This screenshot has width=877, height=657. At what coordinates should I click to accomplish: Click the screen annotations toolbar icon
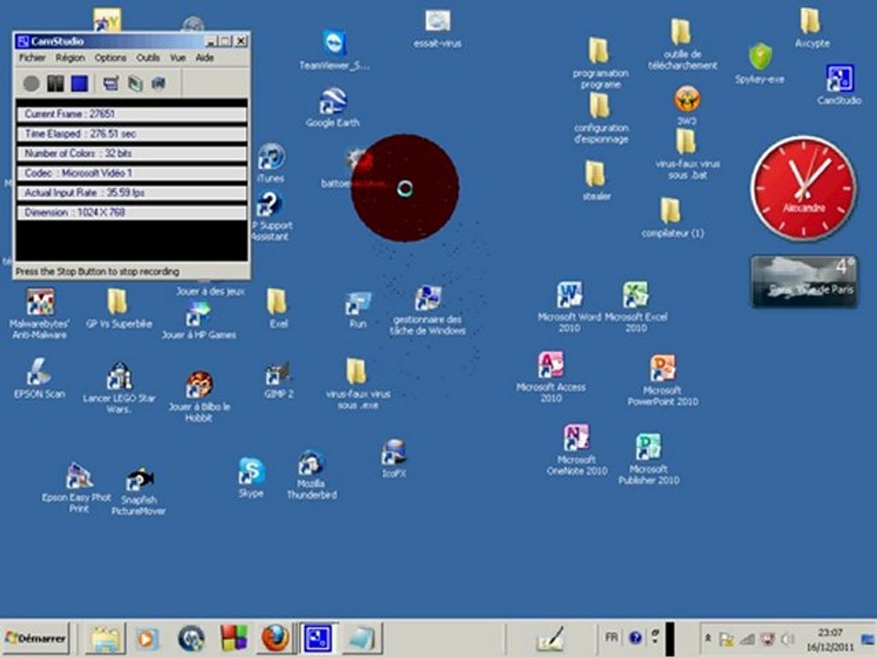point(111,84)
